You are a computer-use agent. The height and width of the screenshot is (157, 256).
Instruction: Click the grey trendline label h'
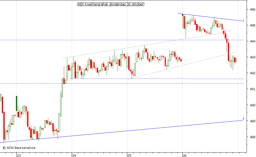tap(230, 31)
